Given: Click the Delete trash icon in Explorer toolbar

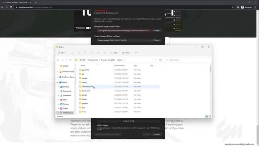Looking at the screenshot, I should 104,53.
